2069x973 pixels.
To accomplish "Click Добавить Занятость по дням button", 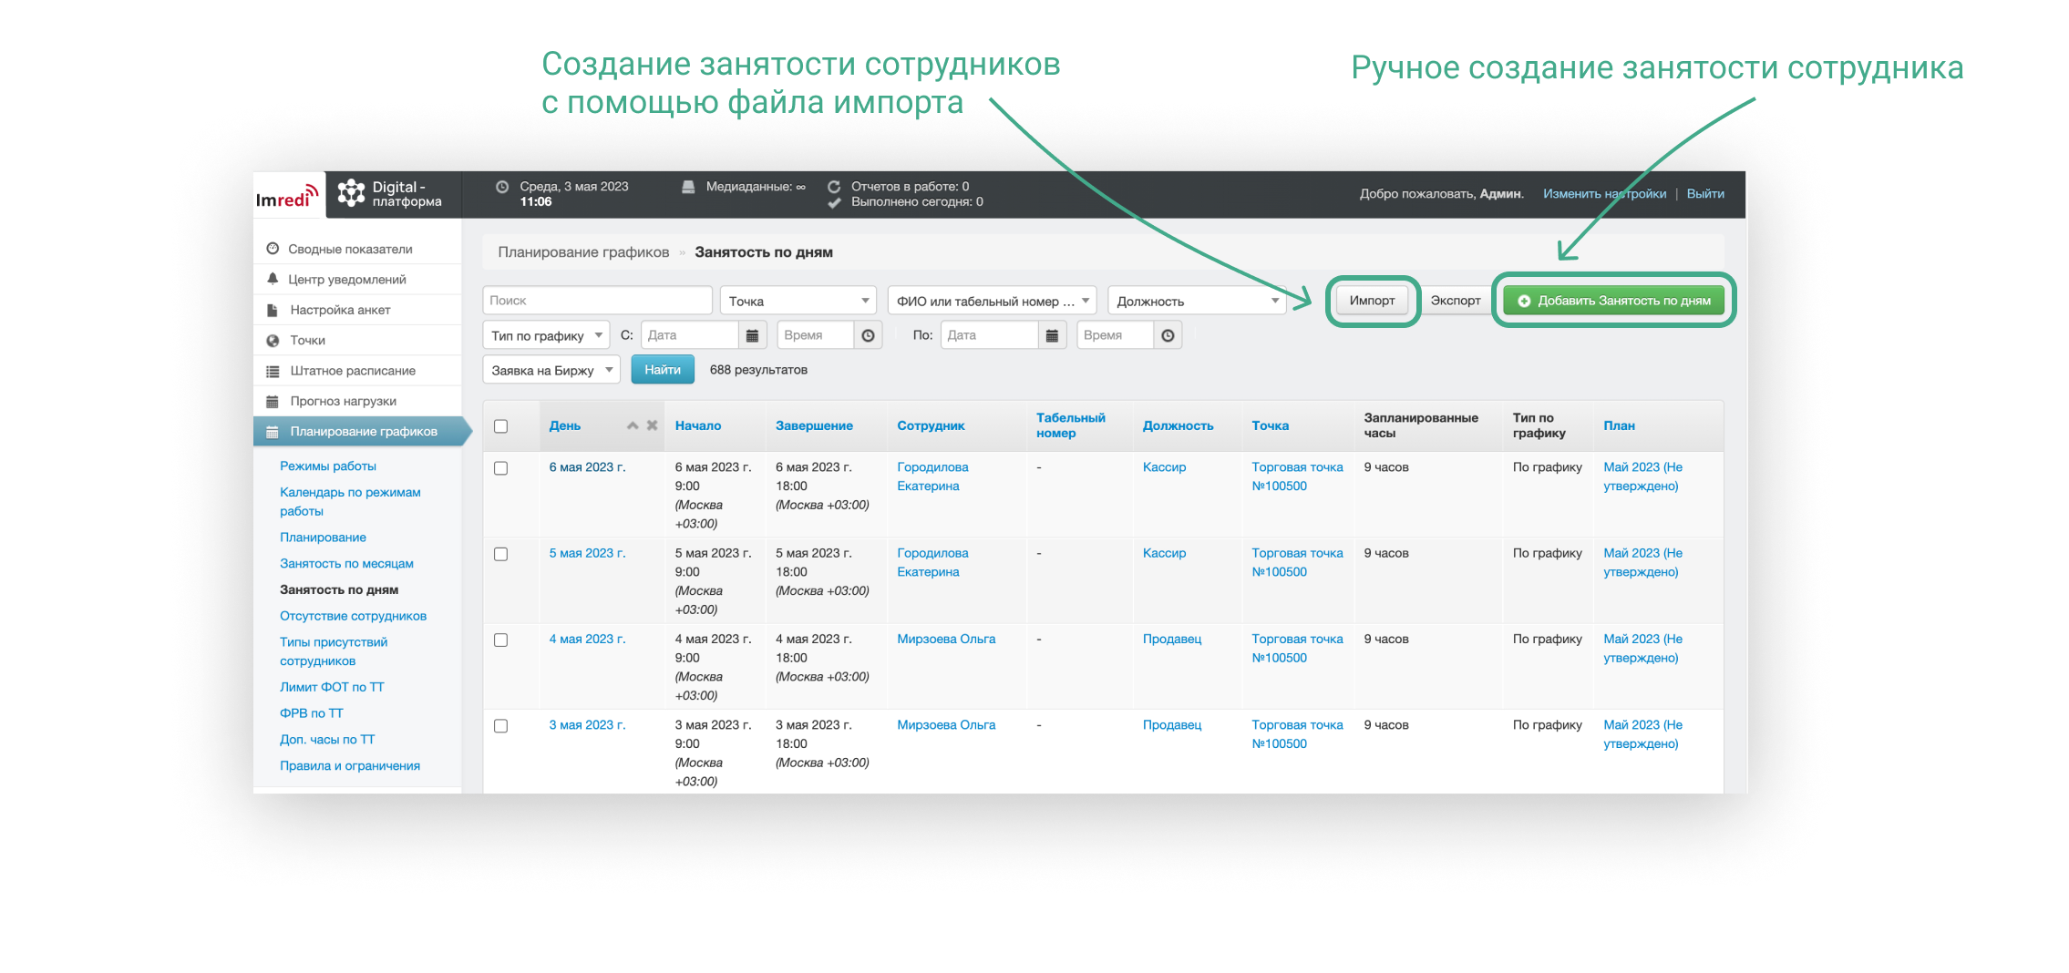I will [x=1613, y=301].
